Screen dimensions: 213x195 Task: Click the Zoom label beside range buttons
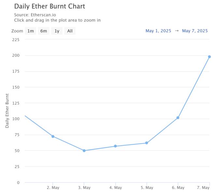(17, 31)
